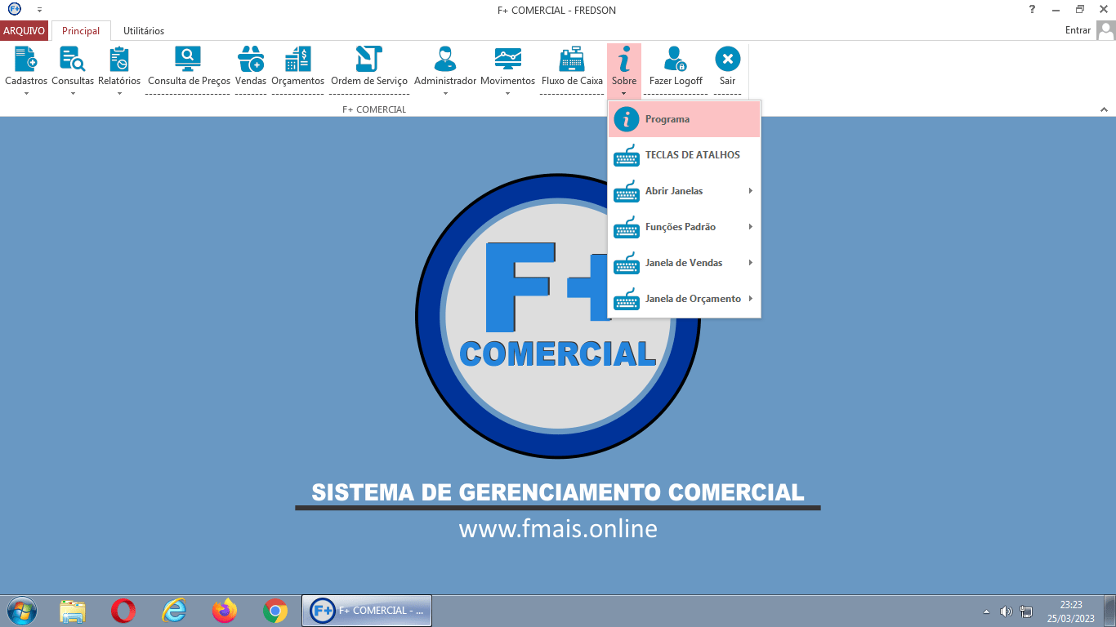Viewport: 1116px width, 627px height.
Task: Click the user avatar icon beside Entrar
Action: point(1105,30)
